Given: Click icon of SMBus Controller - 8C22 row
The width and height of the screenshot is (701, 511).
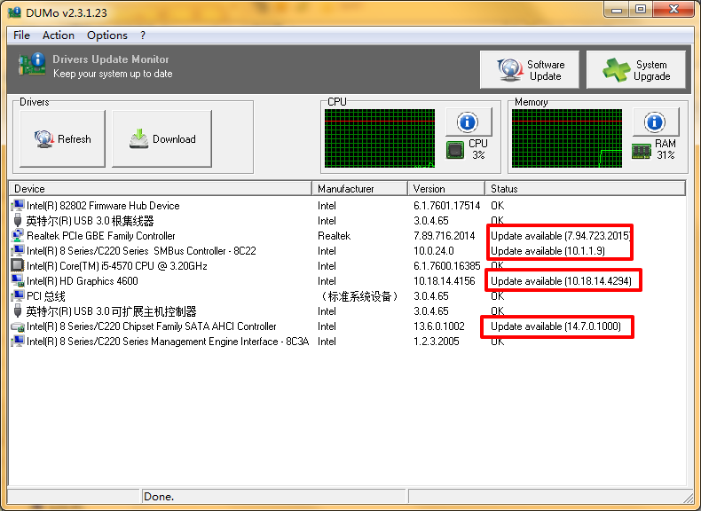Looking at the screenshot, I should tap(18, 251).
